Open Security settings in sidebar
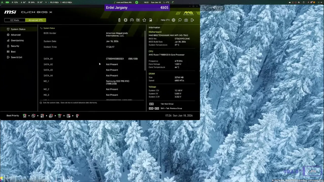Viewport: 324px width, 182px height. click(x=15, y=46)
